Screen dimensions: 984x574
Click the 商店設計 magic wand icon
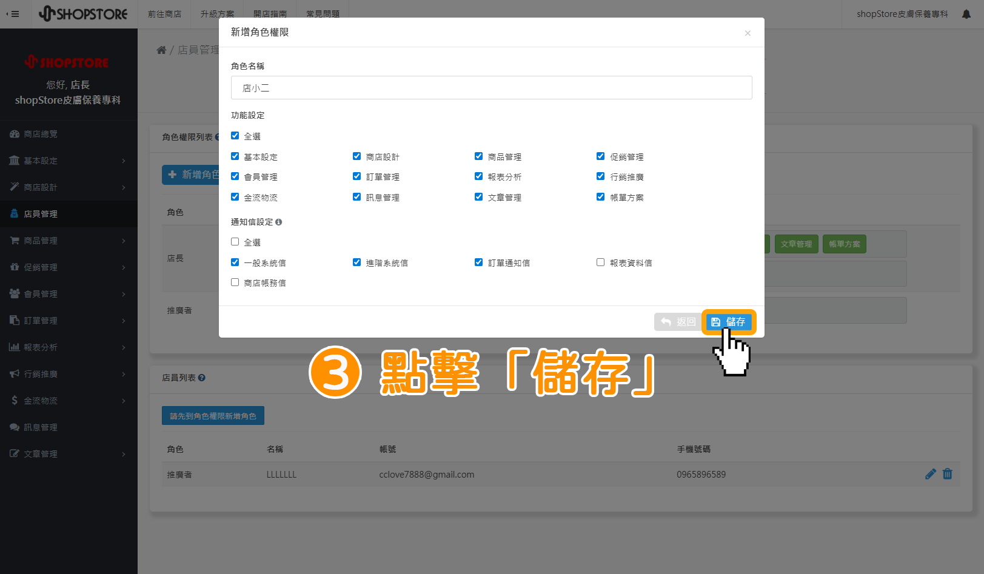click(15, 187)
